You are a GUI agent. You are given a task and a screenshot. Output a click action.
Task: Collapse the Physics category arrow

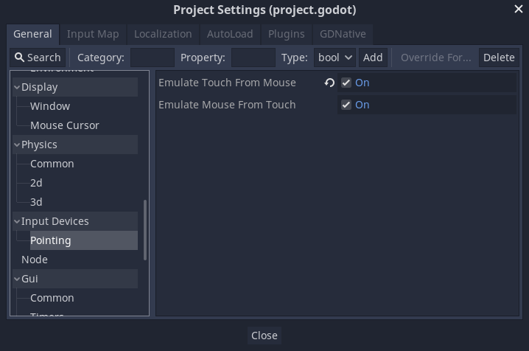17,145
